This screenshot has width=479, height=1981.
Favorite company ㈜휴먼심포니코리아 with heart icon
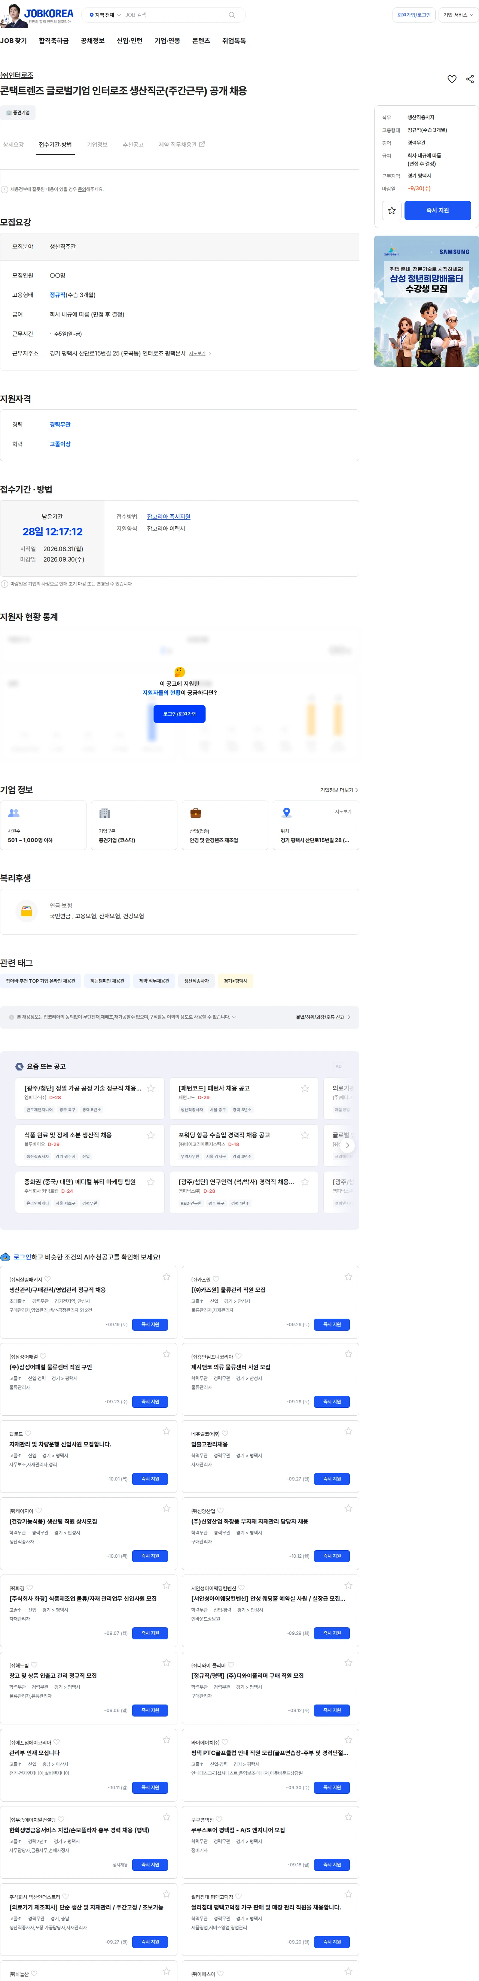coord(239,1357)
